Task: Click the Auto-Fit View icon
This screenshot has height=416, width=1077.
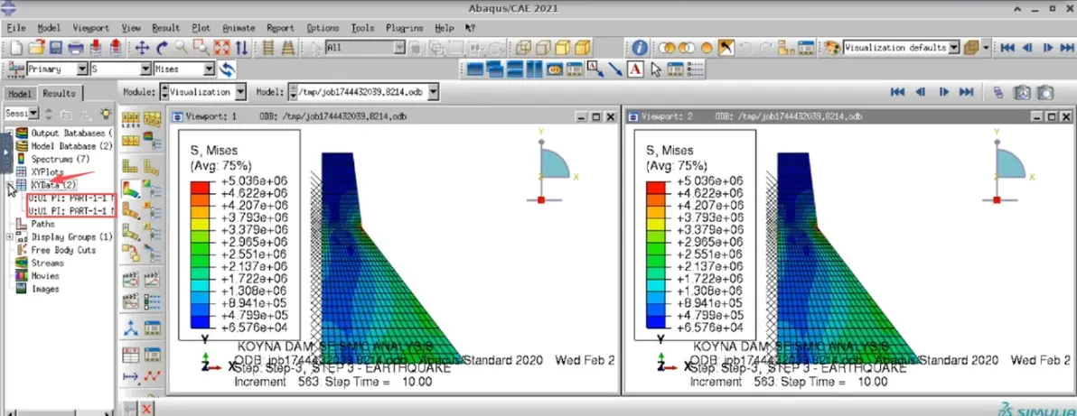Action: point(222,47)
